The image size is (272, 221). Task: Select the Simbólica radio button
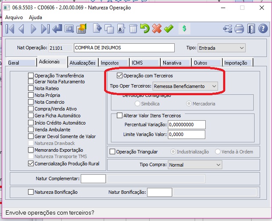click(137, 104)
